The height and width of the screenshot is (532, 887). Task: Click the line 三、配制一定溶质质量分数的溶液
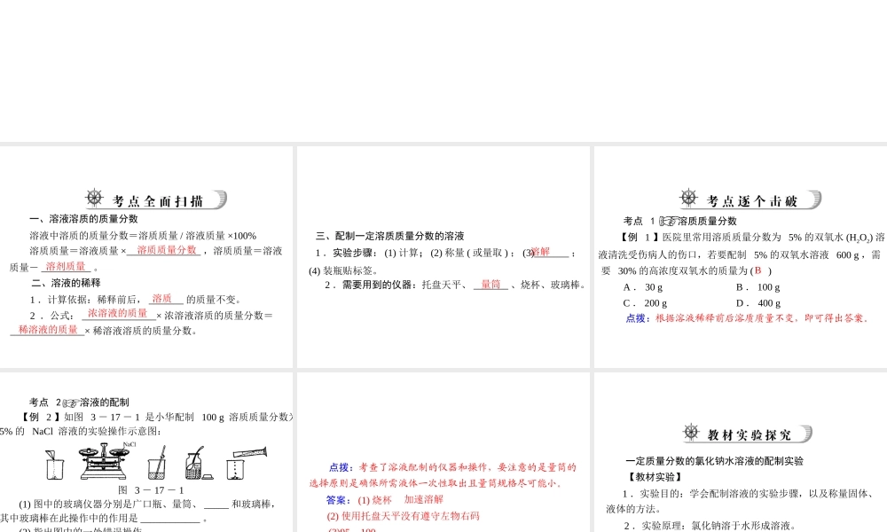(389, 236)
